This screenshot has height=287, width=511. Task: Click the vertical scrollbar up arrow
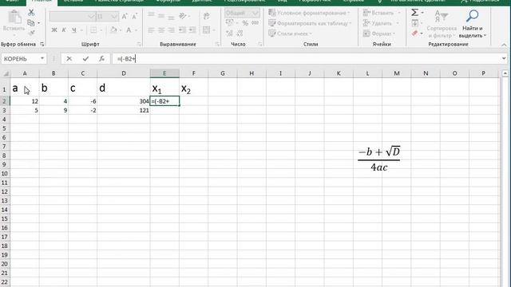coord(505,73)
